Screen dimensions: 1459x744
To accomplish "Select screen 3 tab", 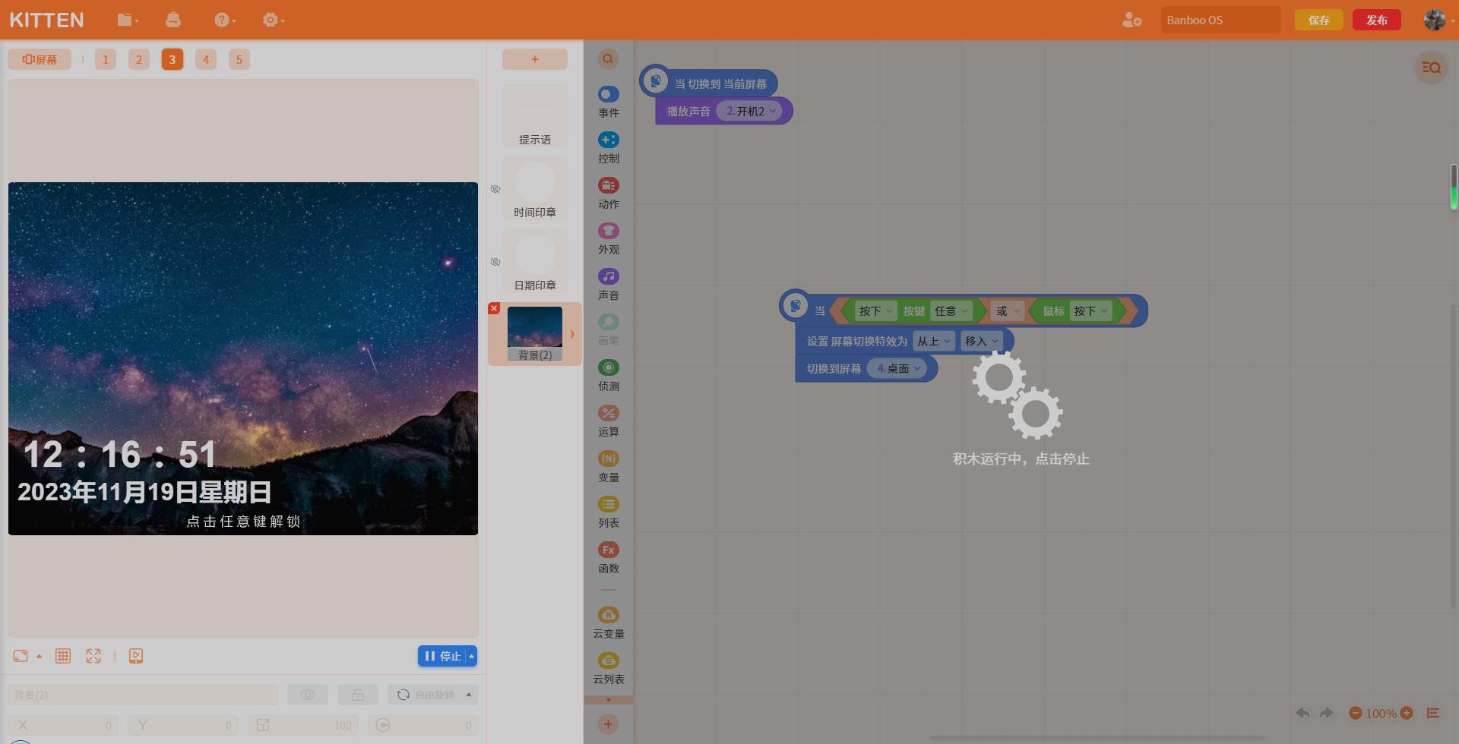I will tap(172, 59).
